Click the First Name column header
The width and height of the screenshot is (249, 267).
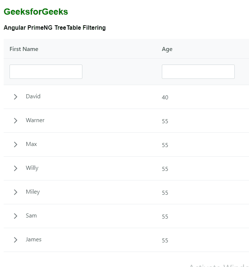[24, 49]
